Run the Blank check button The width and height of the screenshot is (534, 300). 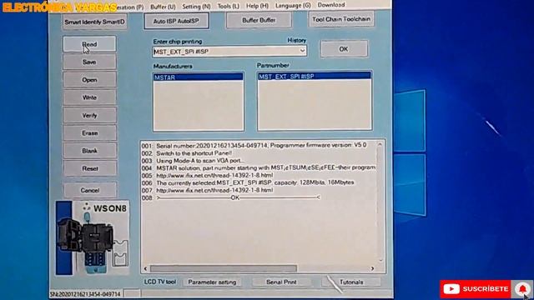point(89,151)
